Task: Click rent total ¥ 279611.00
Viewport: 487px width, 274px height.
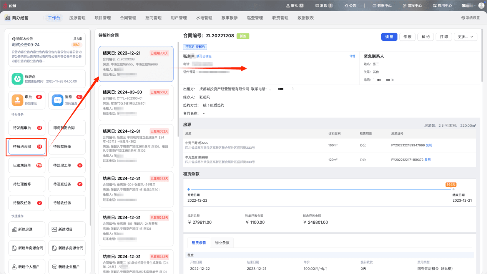Action: (x=199, y=222)
